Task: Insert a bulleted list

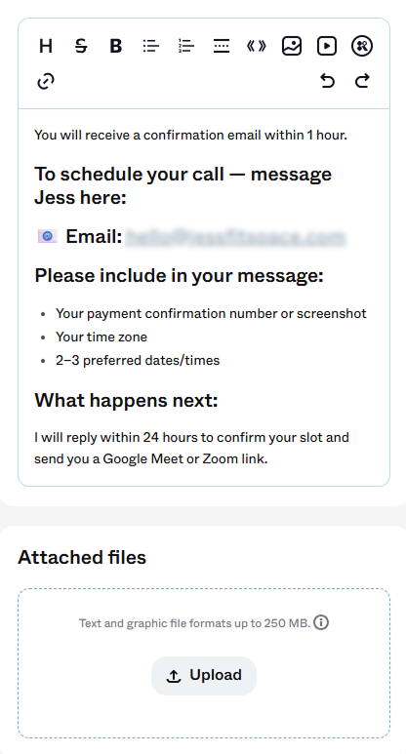Action: pyautogui.click(x=150, y=46)
